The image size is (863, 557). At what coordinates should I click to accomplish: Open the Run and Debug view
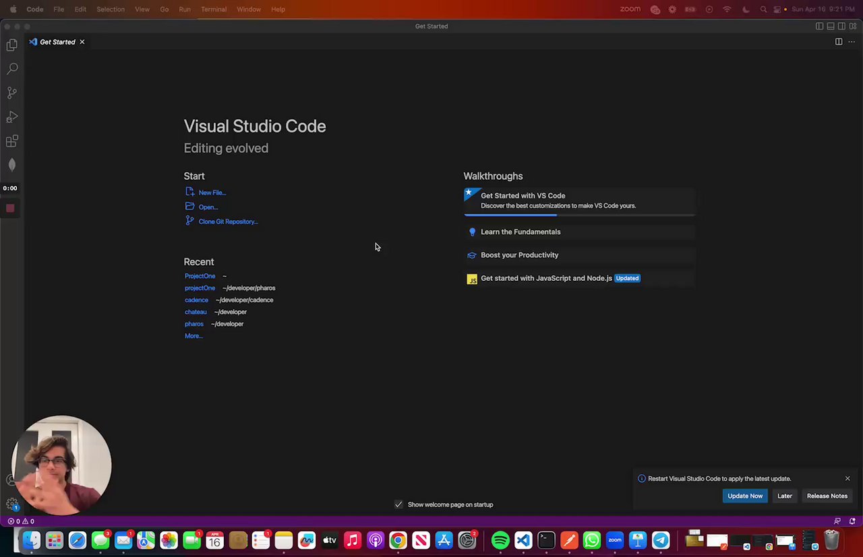(x=11, y=117)
